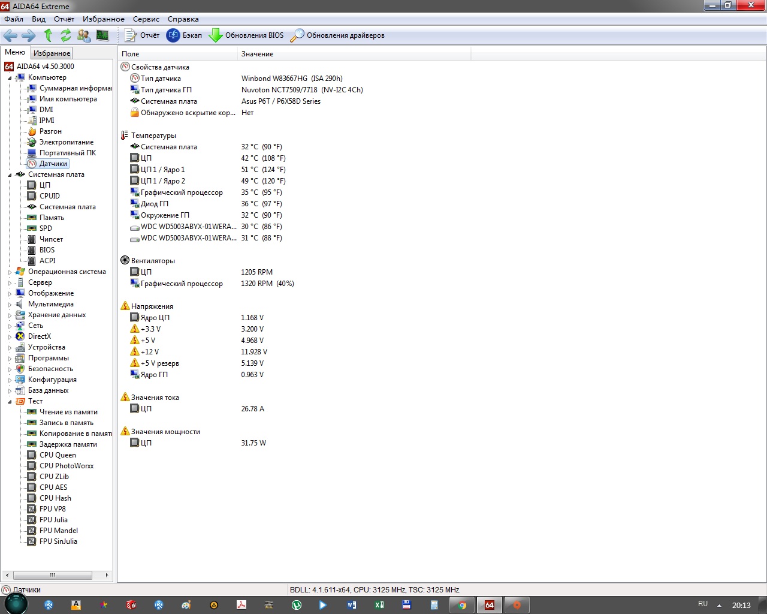Screen dimensions: 767x614
Task: Open the Избранное menu in the menu bar
Action: click(x=104, y=19)
